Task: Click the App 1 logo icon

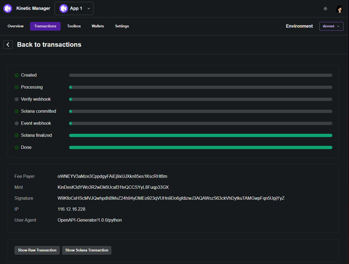Action: click(64, 8)
